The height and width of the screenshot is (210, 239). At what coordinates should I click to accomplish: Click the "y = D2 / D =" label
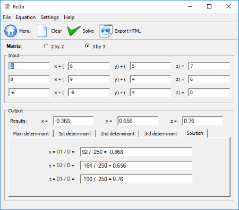coord(62,166)
